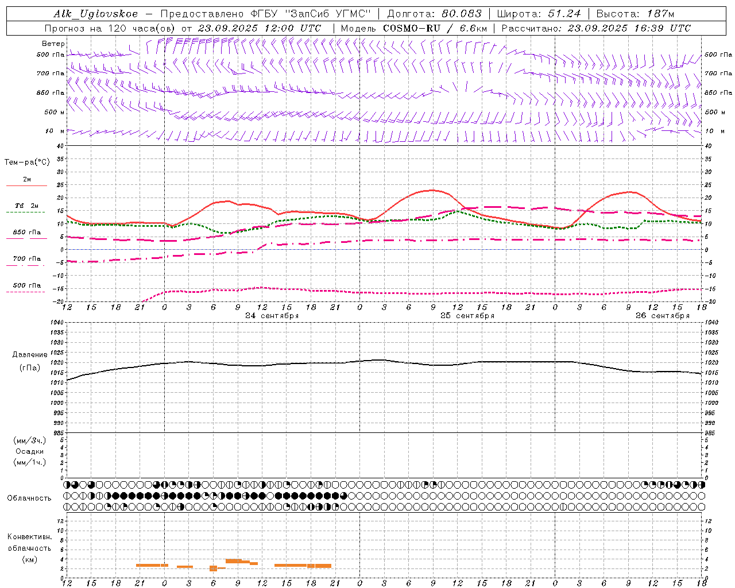This screenshot has height=588, width=735.
Task: Click the Модель COSMO-RU / 6.6км label
Action: 413,28
